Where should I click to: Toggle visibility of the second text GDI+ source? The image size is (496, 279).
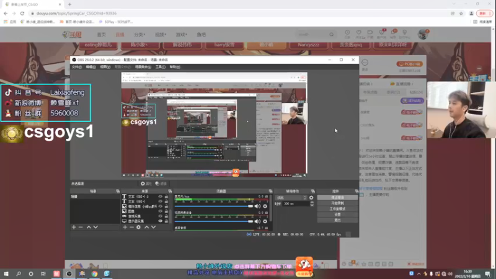[x=161, y=201]
